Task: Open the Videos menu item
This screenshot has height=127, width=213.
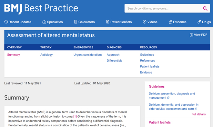Action: pos(150,22)
